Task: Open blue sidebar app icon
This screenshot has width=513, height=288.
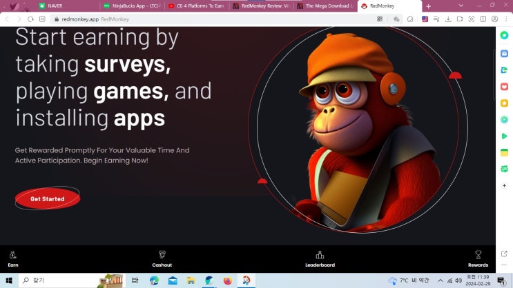Action: 504,53
